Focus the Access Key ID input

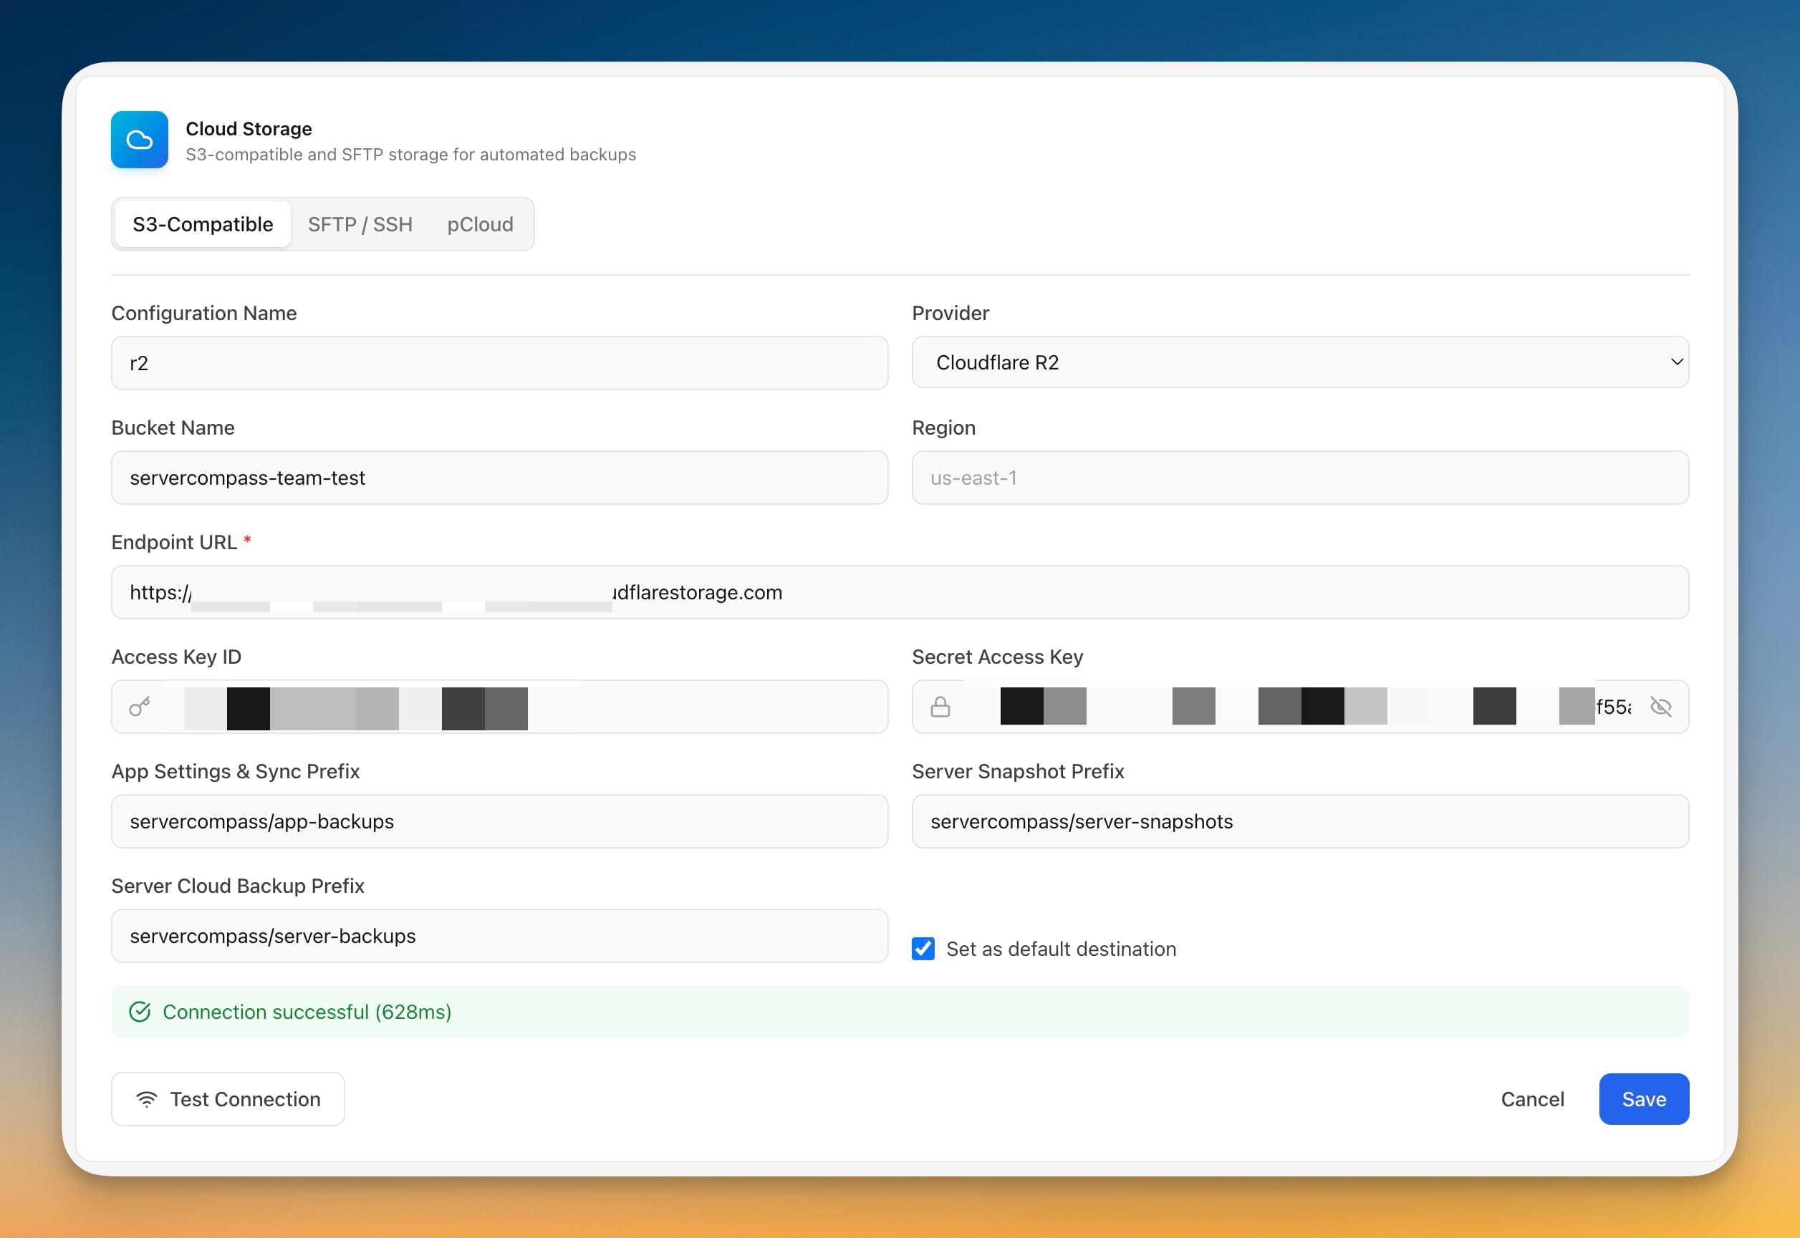click(x=500, y=707)
